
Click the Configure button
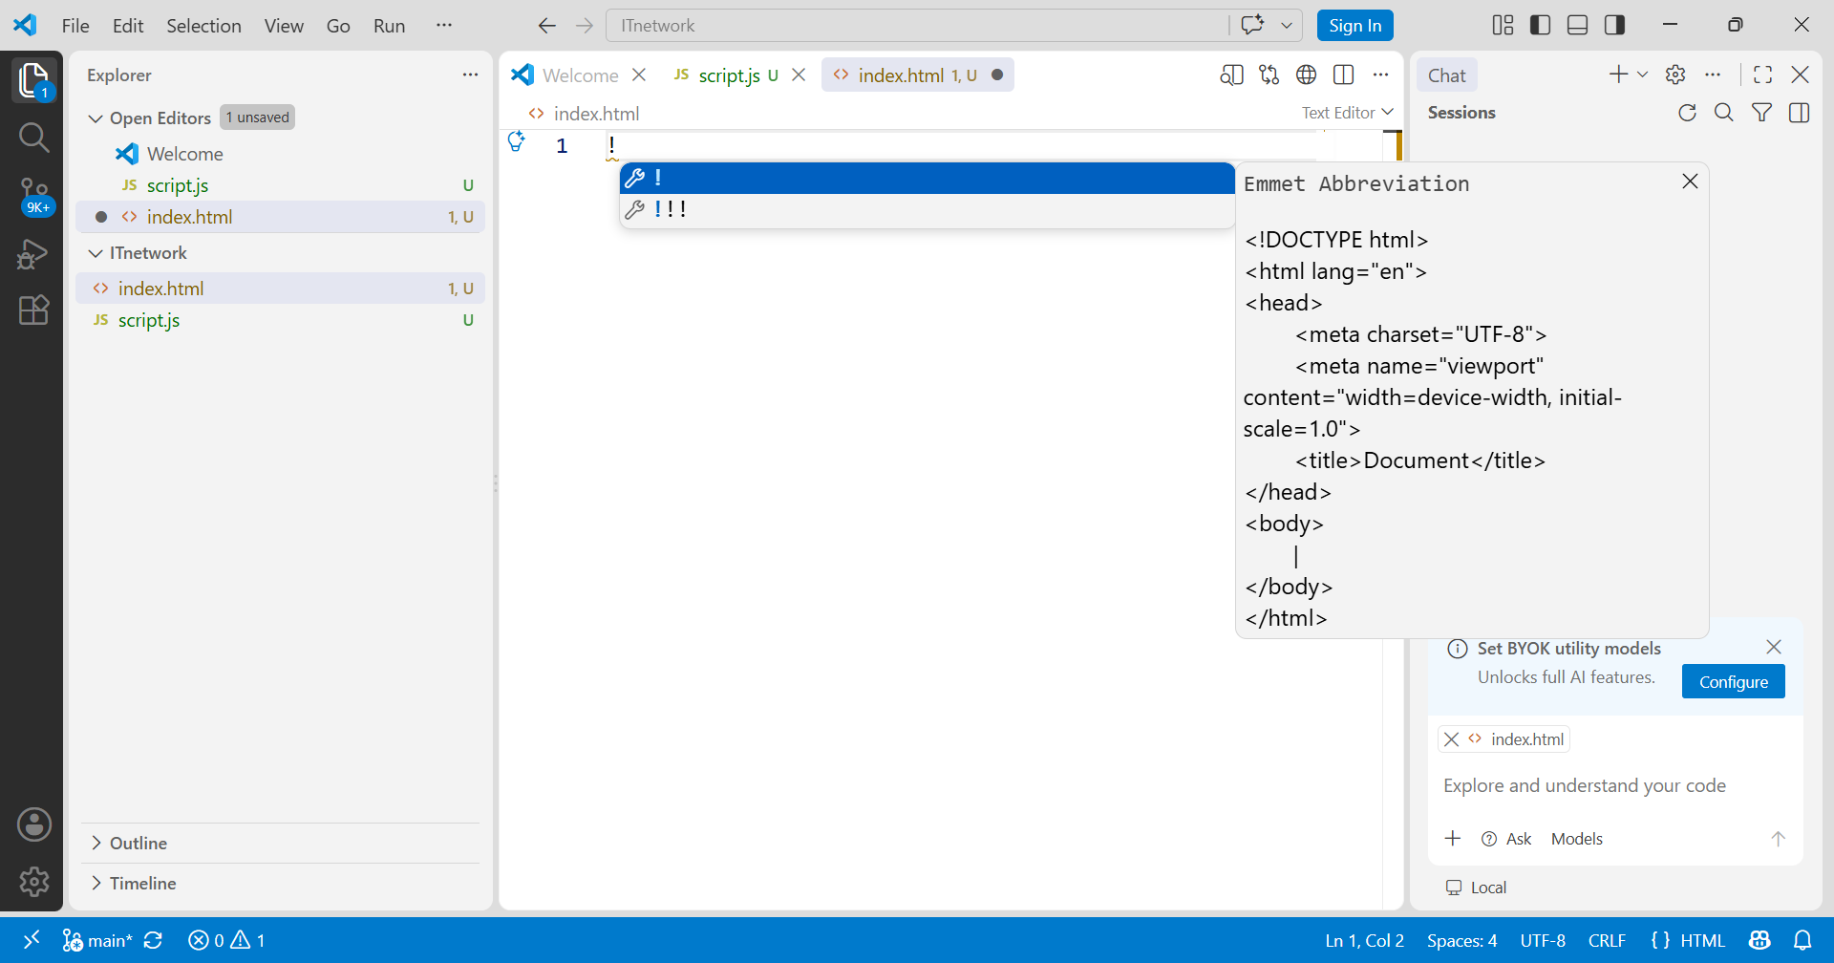tap(1733, 681)
